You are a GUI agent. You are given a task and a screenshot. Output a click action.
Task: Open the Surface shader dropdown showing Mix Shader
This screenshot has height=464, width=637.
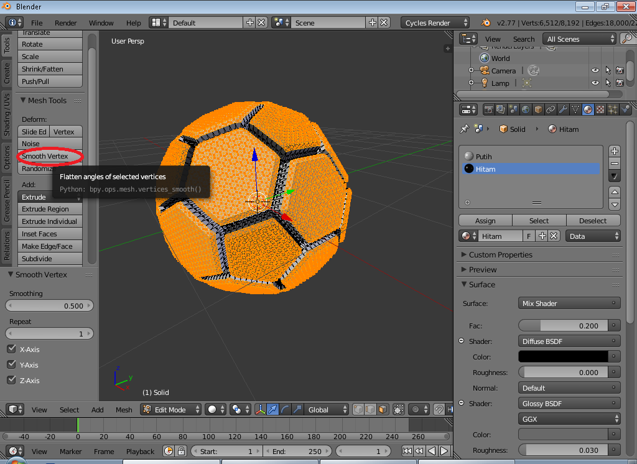tap(568, 303)
